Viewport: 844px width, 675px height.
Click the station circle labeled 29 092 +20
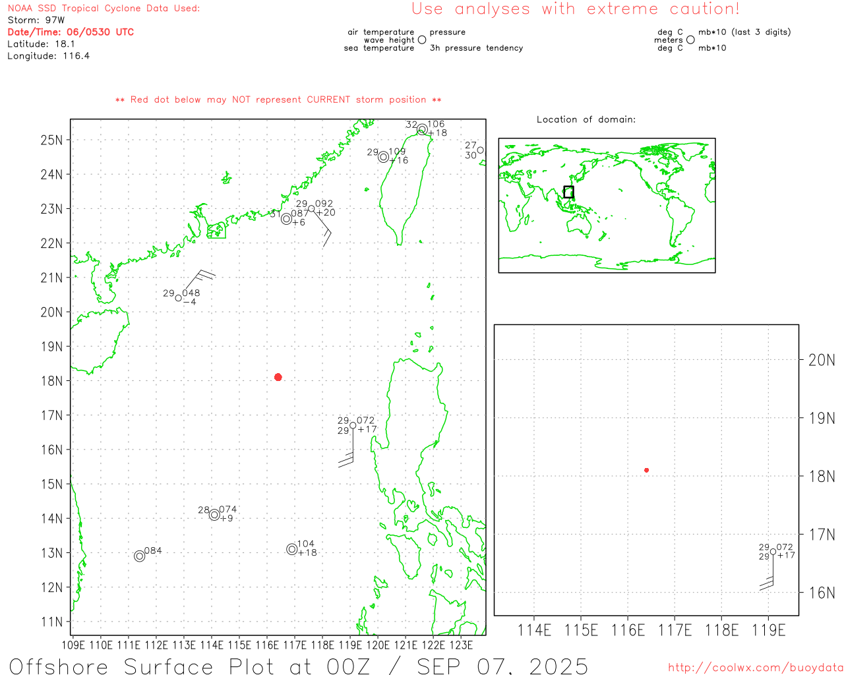point(311,209)
